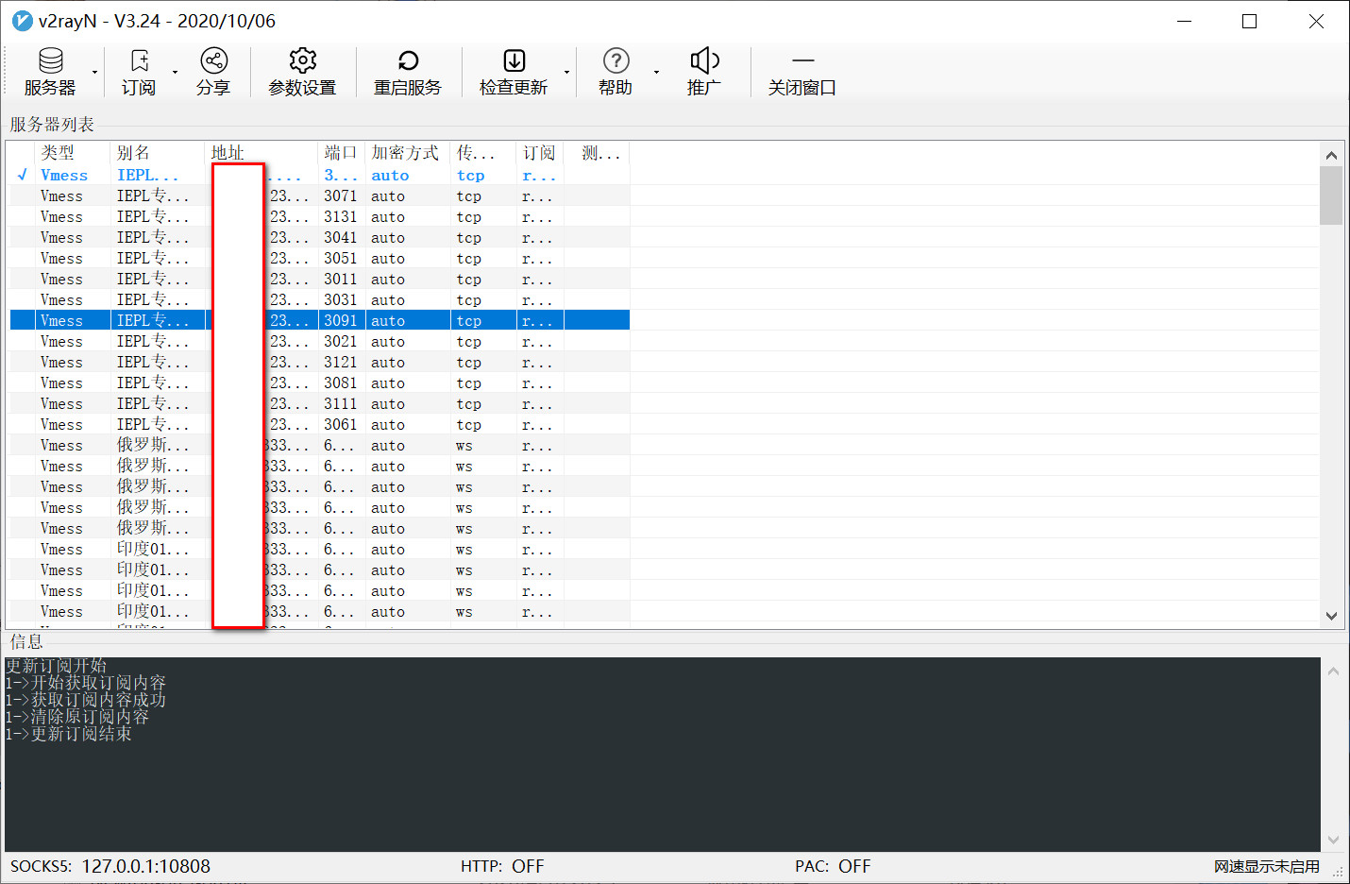Image resolution: width=1350 pixels, height=884 pixels.
Task: Select server row with port 3061
Action: click(320, 425)
